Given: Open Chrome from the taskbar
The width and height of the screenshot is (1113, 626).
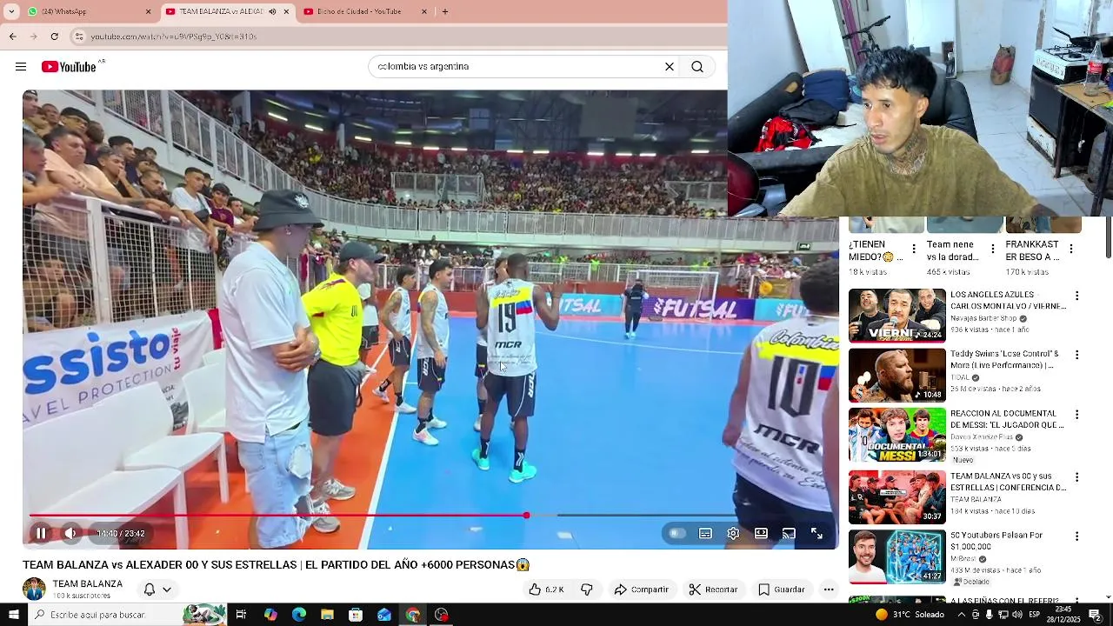Looking at the screenshot, I should [412, 615].
